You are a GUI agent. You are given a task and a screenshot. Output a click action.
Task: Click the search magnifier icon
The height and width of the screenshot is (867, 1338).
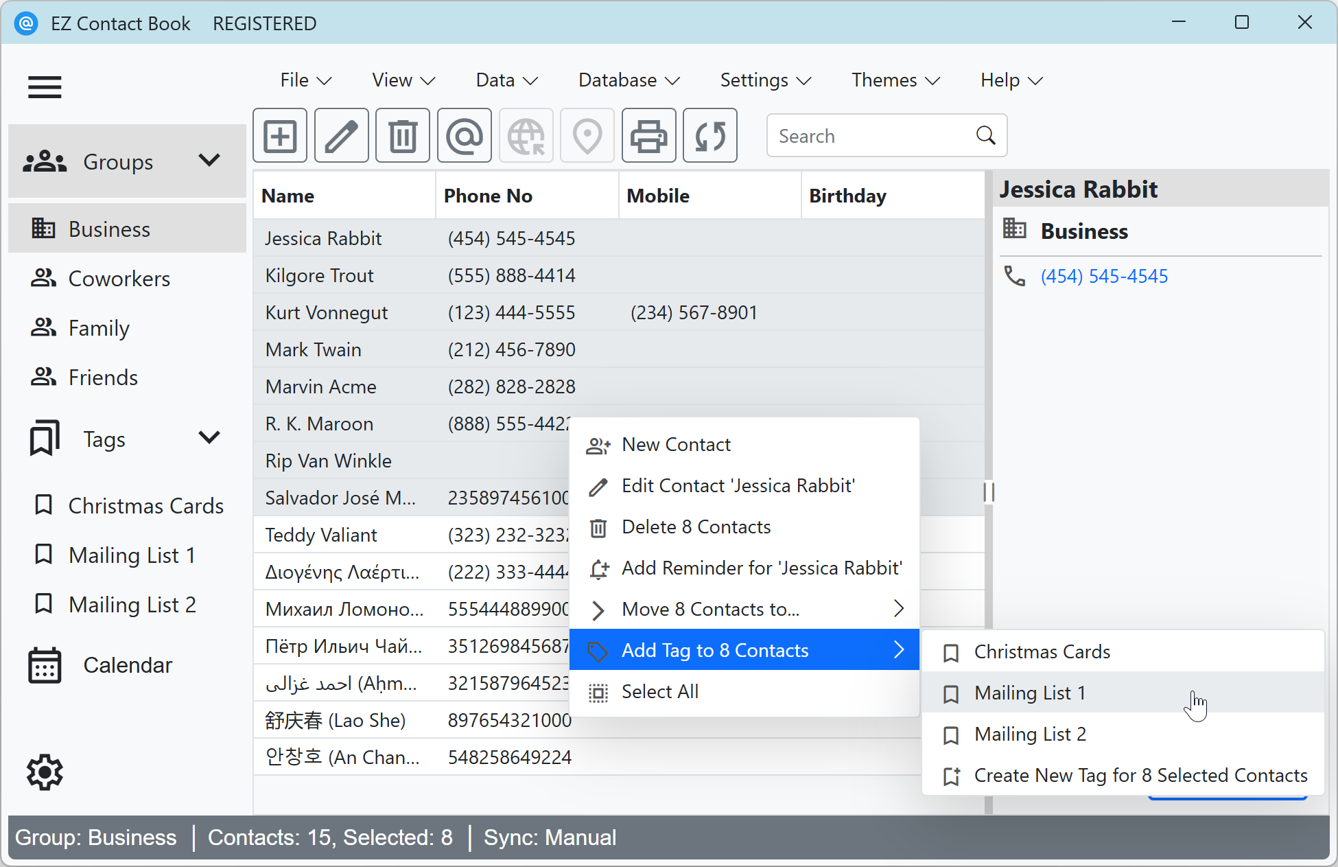[x=986, y=135]
